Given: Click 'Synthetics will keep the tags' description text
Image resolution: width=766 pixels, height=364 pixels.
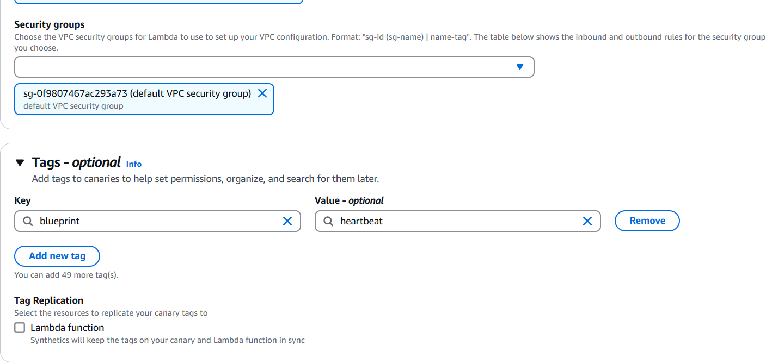Looking at the screenshot, I should coord(168,340).
